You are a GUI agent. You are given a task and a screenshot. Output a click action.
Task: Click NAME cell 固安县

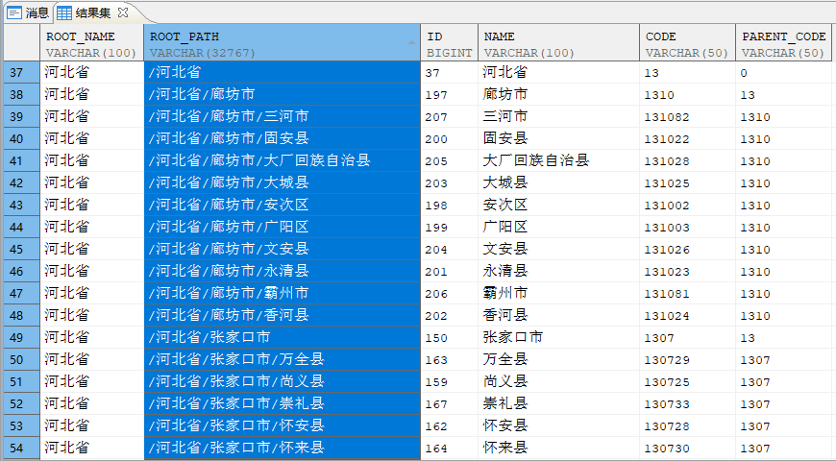coord(558,139)
